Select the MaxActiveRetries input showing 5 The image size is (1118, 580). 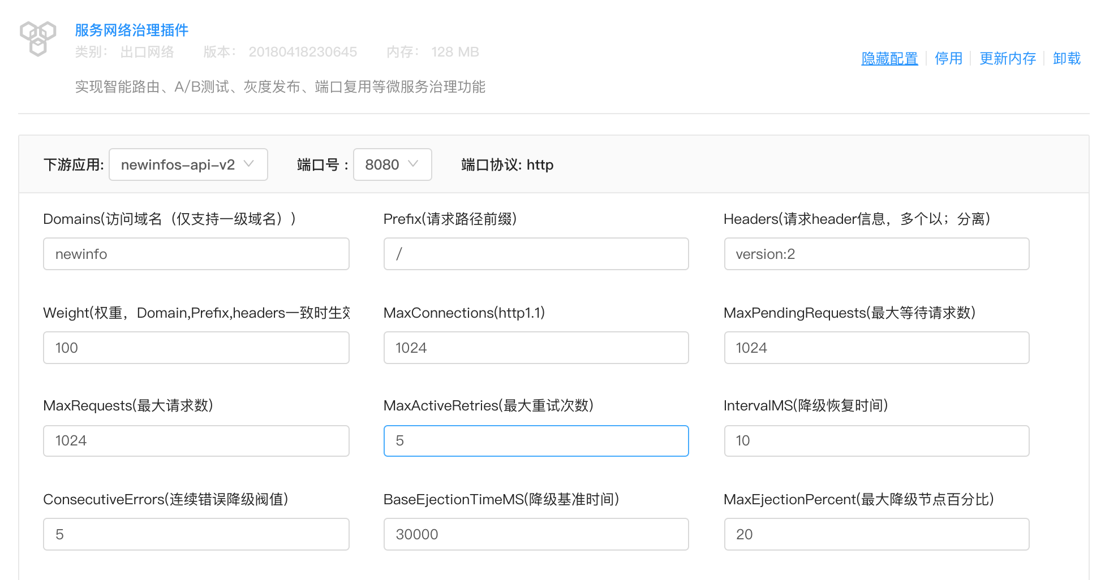[x=536, y=441]
